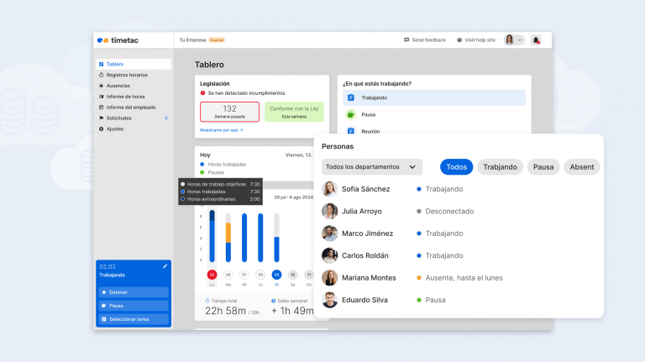Viewport: 645px width, 362px height.
Task: Open the user avatar menu in header
Action: [513, 39]
